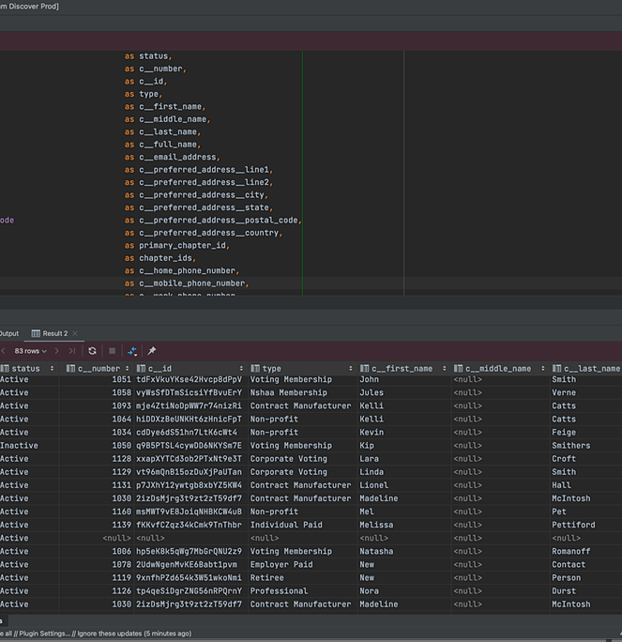Select the type column header label
This screenshot has width=622, height=642.
tap(272, 369)
